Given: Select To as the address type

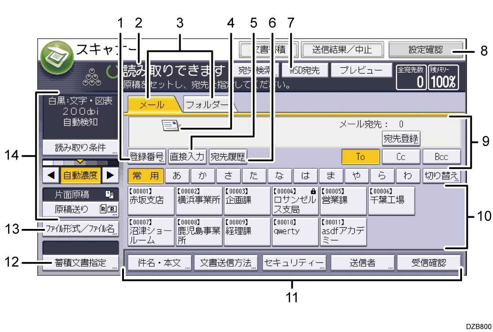Looking at the screenshot, I should [x=360, y=156].
